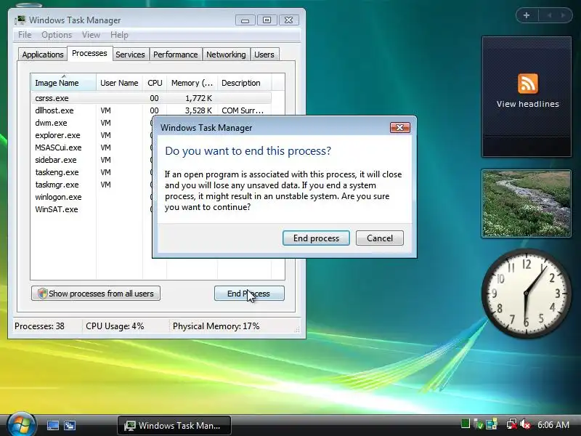The height and width of the screenshot is (436, 581).
Task: Sort by the User Name column header
Action: 119,83
